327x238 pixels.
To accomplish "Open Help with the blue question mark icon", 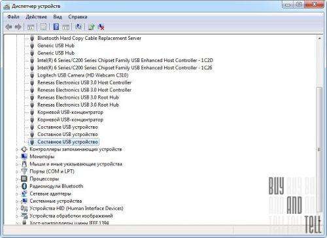I will [x=56, y=27].
